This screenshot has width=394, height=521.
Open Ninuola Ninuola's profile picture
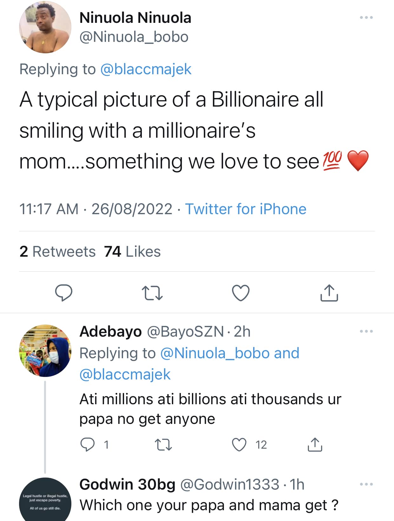click(x=45, y=27)
